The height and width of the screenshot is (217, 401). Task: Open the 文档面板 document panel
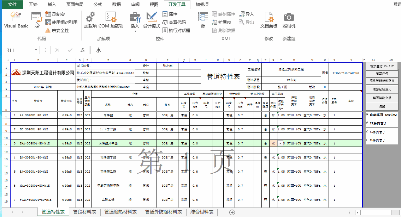click(269, 20)
